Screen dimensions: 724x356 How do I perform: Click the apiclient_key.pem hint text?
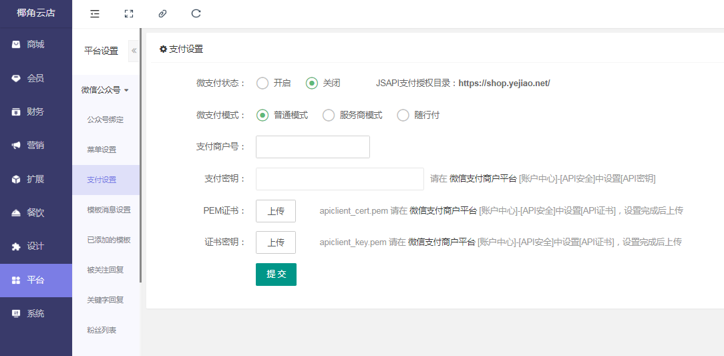tap(353, 242)
